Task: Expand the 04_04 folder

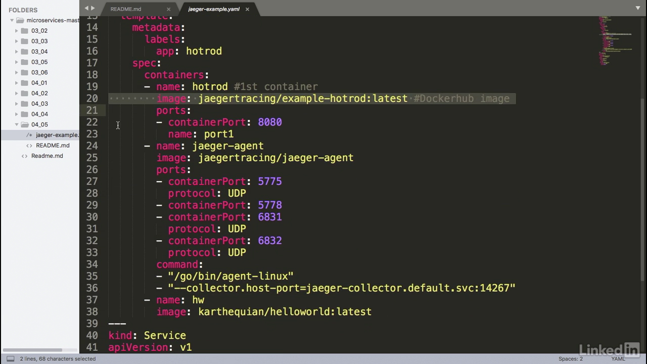Action: (x=16, y=114)
